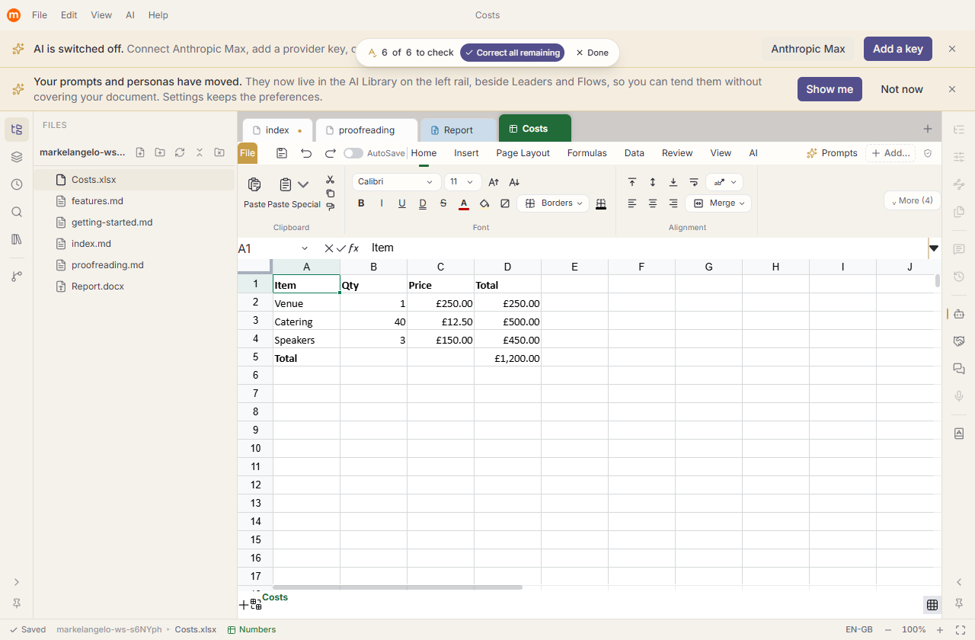Click Done in the check toolbar
Viewport: 975px width, 640px height.
coord(592,53)
